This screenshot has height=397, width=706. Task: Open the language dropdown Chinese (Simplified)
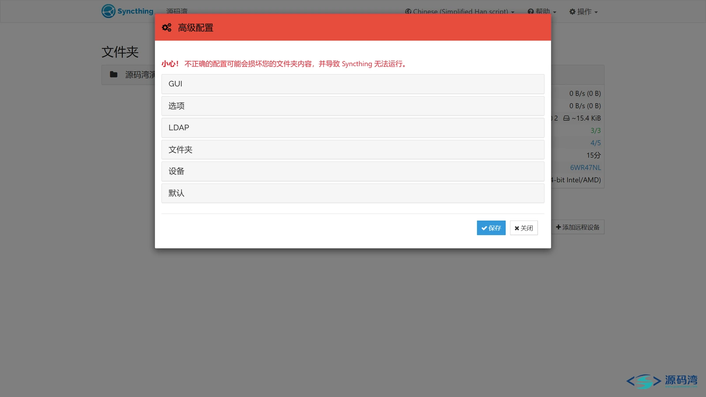click(460, 11)
